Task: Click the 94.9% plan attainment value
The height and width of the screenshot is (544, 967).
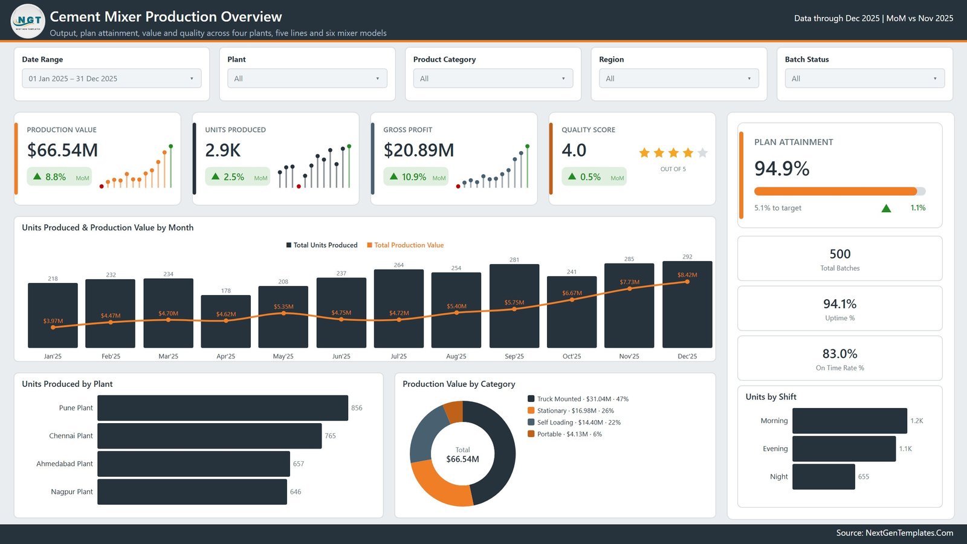Action: (x=782, y=169)
